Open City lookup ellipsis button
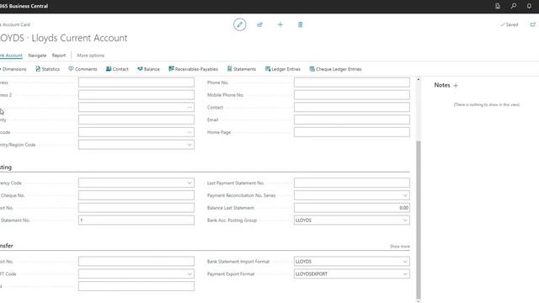The width and height of the screenshot is (539, 303). coord(189,107)
